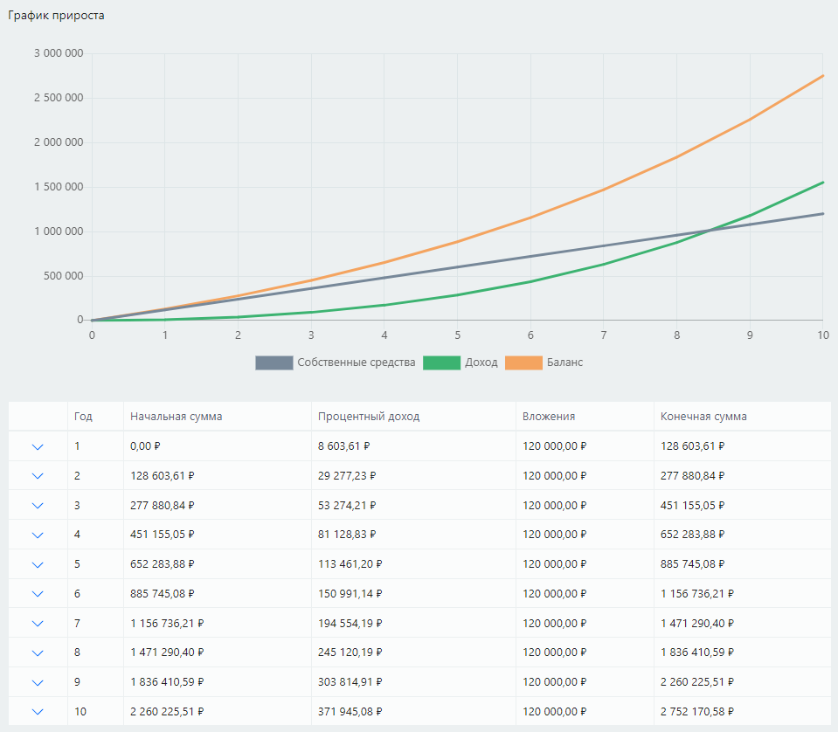Image resolution: width=838 pixels, height=732 pixels.
Task: Click the 3 000 000 y-axis label
Action: 59,53
